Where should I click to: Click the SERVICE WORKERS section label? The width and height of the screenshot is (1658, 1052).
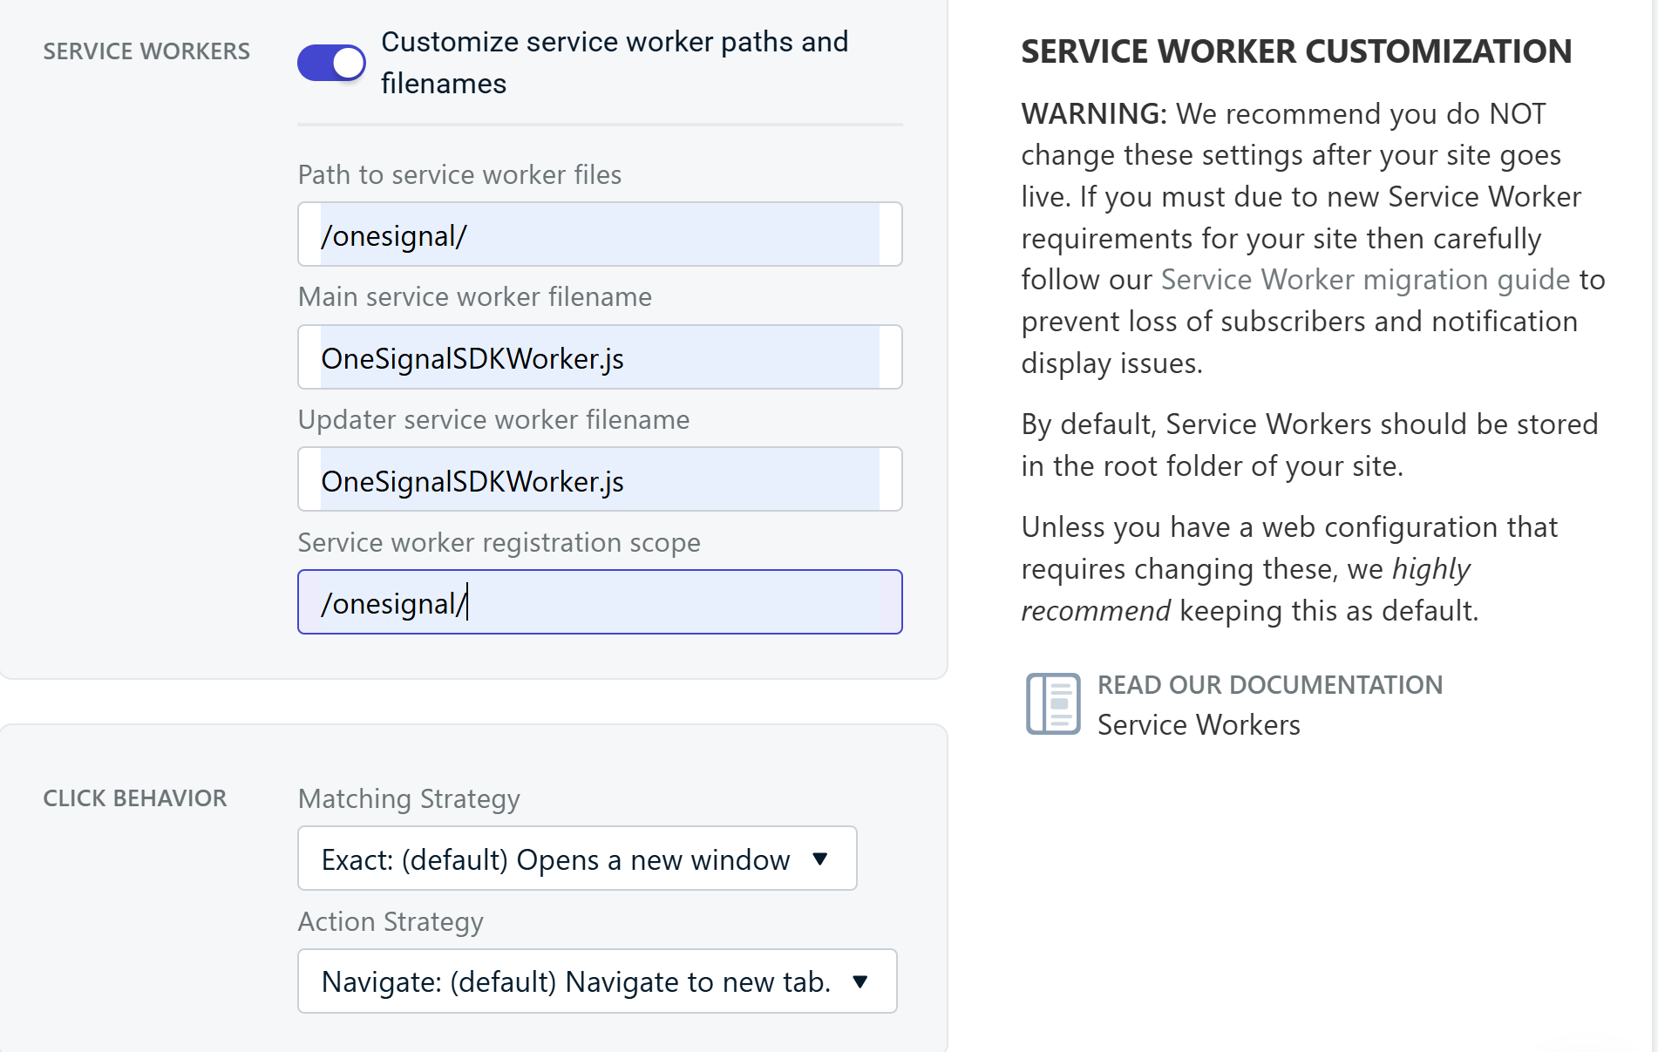click(146, 51)
